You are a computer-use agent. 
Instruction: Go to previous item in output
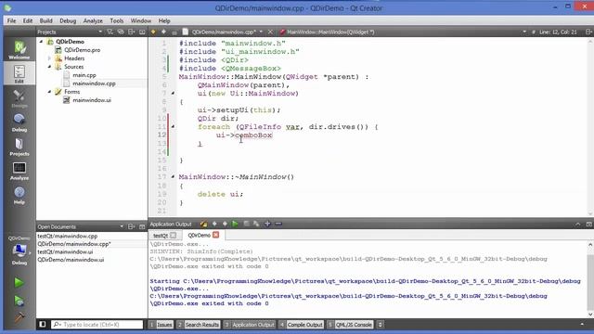214,224
